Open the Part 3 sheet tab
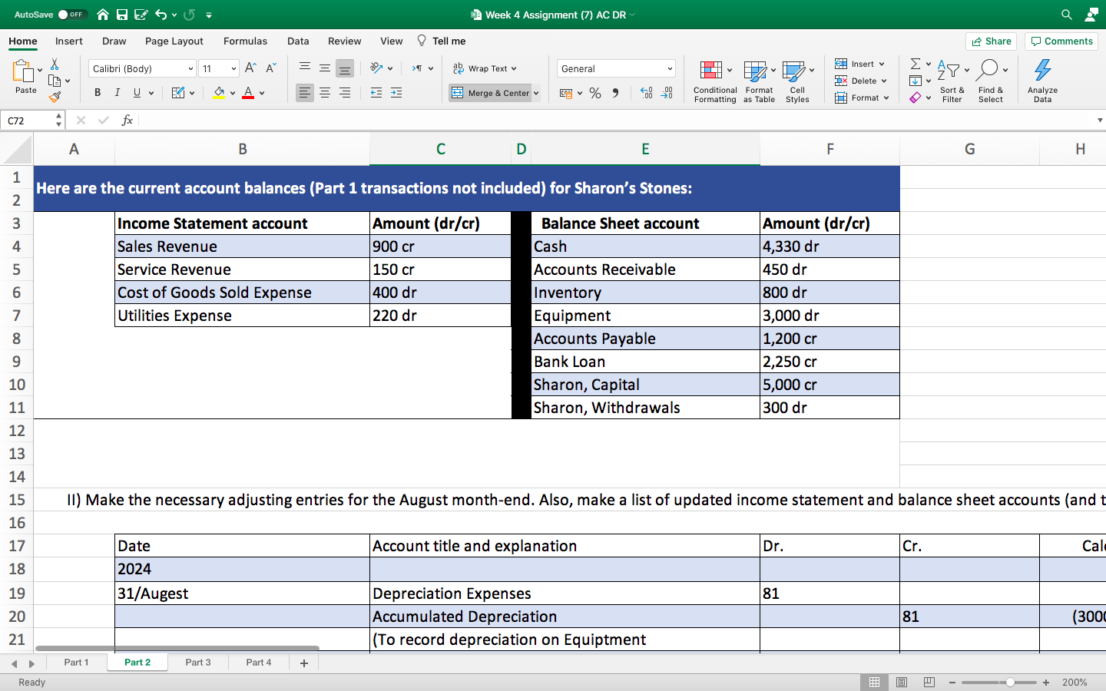 click(x=197, y=662)
